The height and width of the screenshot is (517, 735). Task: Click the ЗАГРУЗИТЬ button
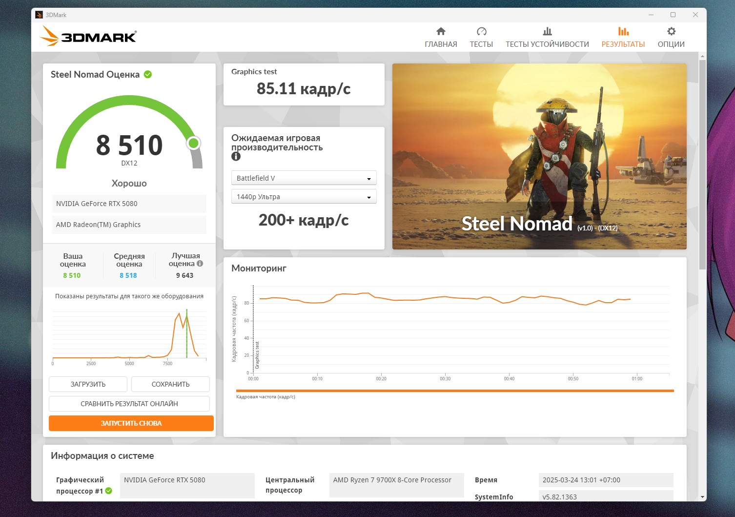point(88,384)
